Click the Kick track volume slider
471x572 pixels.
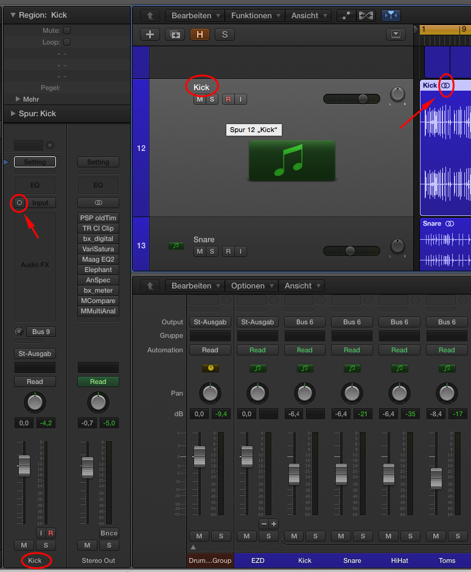point(352,99)
